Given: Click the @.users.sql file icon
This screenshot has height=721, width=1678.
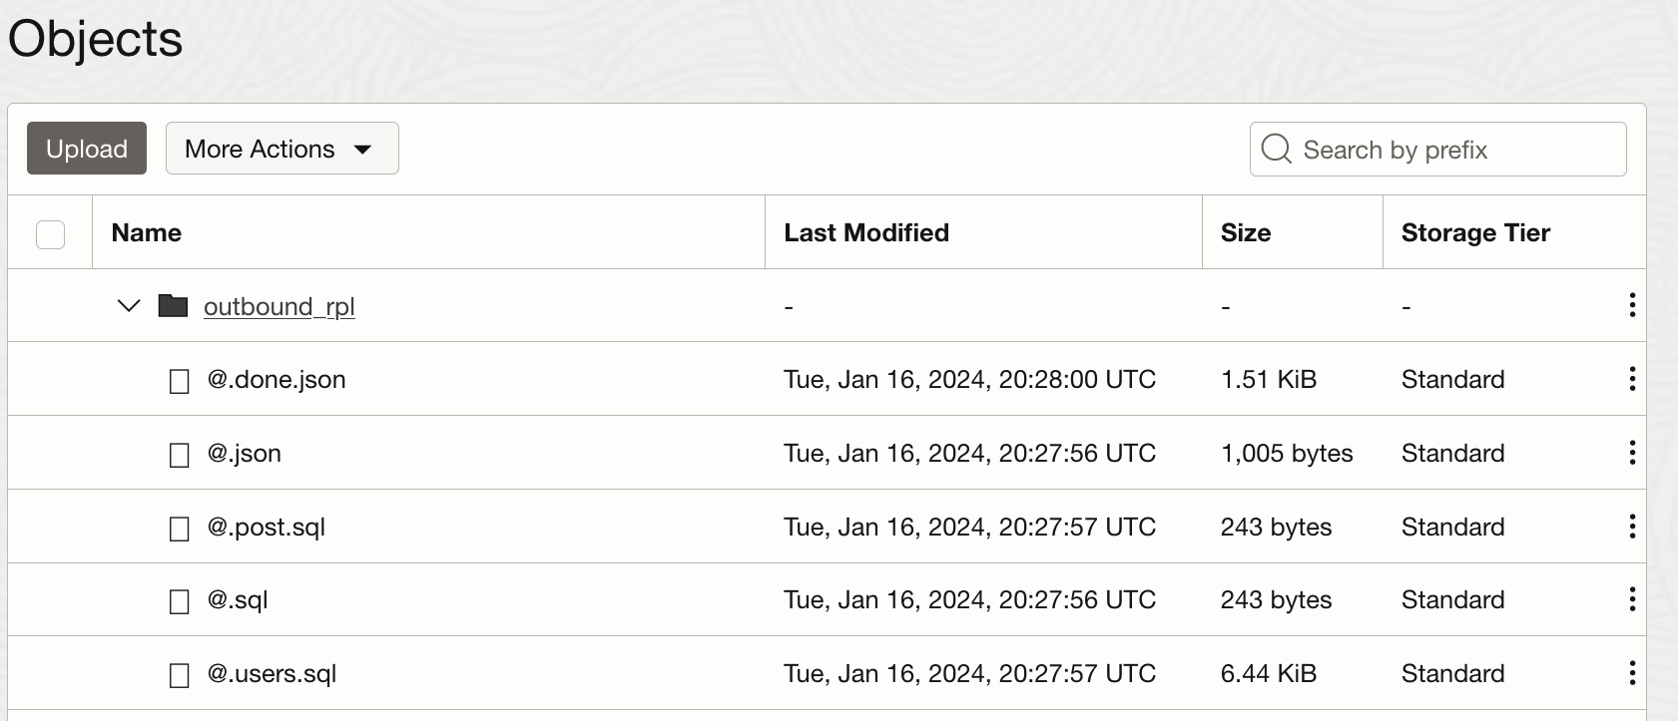Looking at the screenshot, I should pos(180,675).
